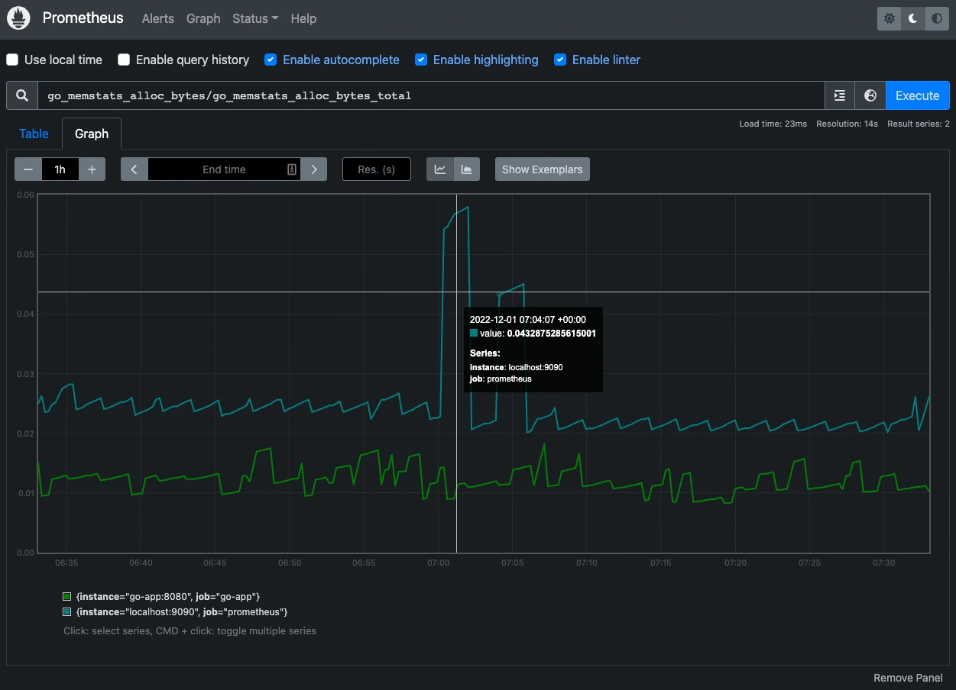Toggle Use local time checkbox
Viewport: 956px width, 690px height.
(x=12, y=60)
